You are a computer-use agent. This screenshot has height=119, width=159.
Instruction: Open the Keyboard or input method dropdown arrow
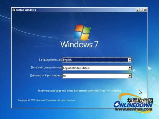pos(130,76)
